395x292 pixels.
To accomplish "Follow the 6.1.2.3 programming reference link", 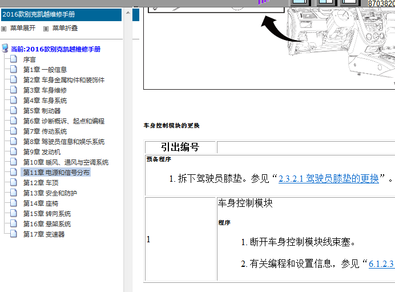I will [382, 264].
